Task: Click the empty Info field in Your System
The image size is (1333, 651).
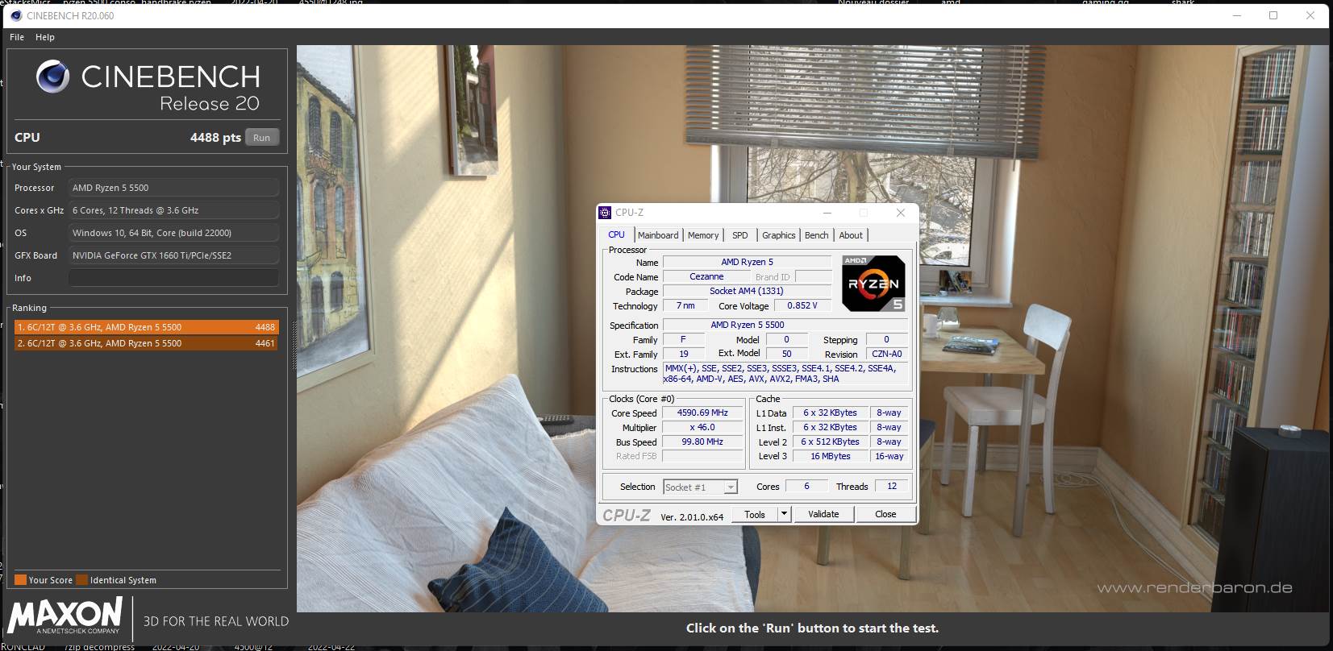Action: point(173,278)
